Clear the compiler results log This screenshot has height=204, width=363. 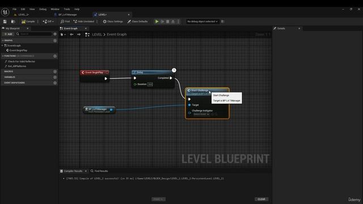(x=261, y=199)
